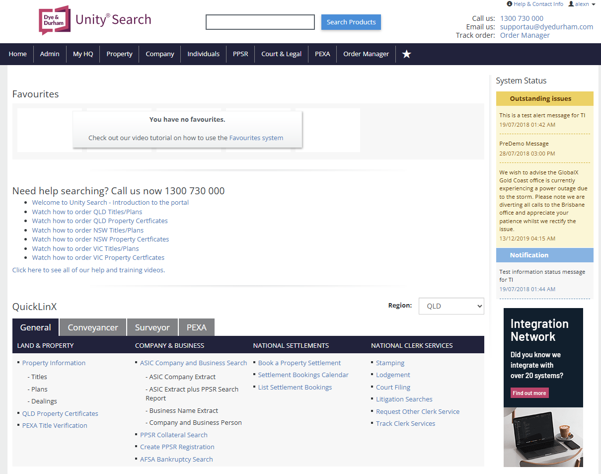601x474 pixels.
Task: Watch how to order NSW Titles/Plans
Action: coord(88,230)
